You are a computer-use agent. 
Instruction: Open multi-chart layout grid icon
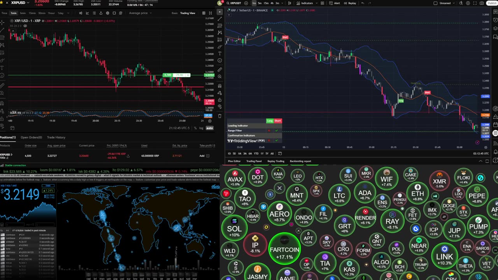tap(203, 13)
